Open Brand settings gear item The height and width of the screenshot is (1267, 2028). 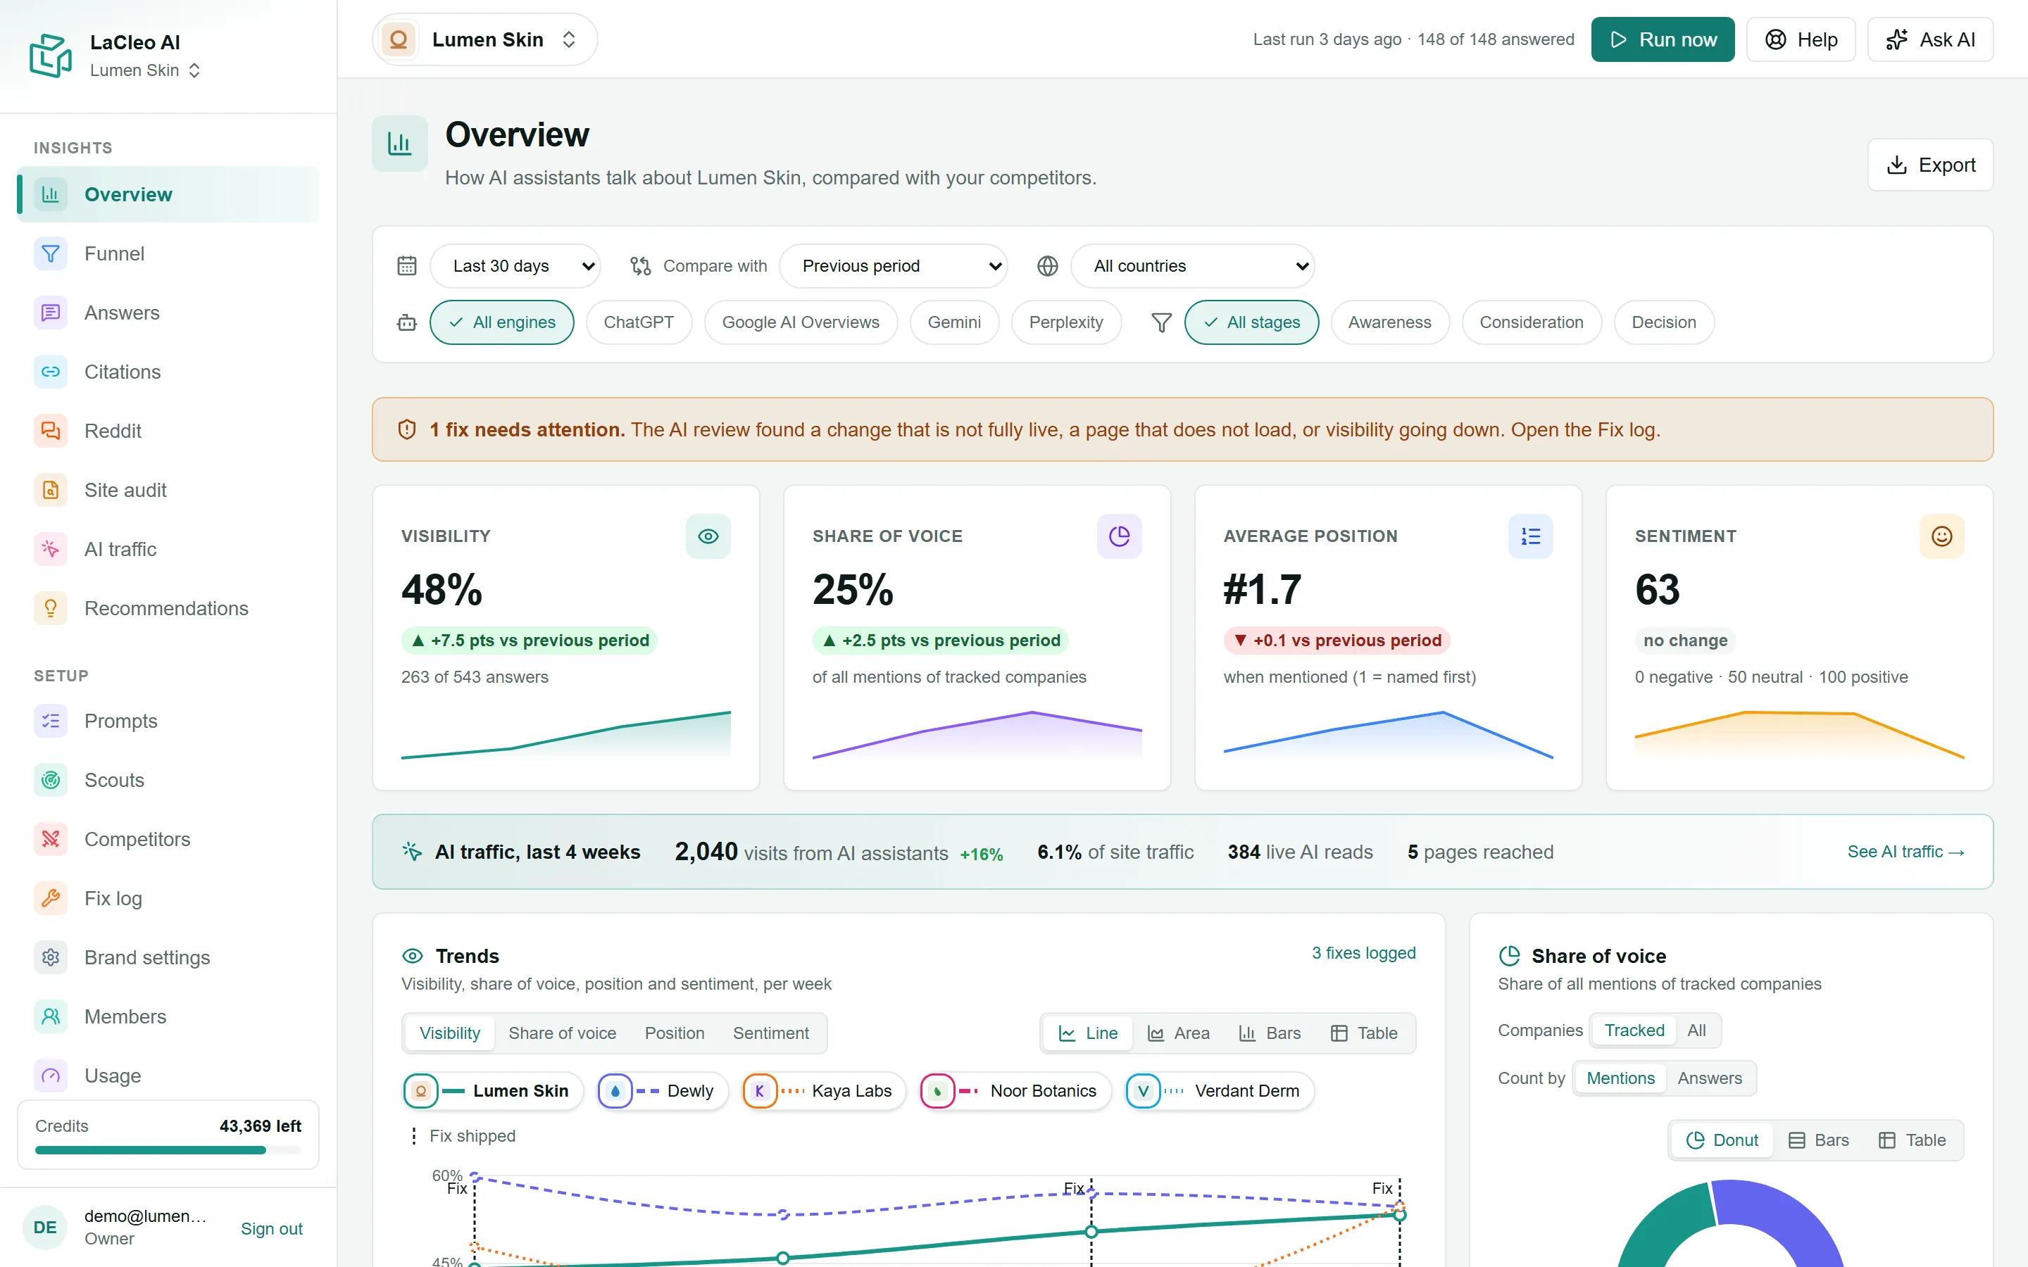pos(168,957)
